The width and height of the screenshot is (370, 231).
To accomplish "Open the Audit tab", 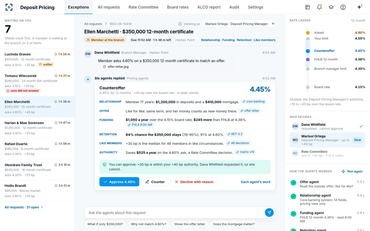I will tap(234, 7).
